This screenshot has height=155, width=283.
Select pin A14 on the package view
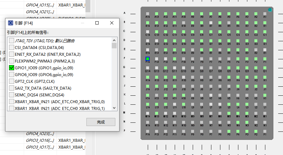[x=148, y=14]
